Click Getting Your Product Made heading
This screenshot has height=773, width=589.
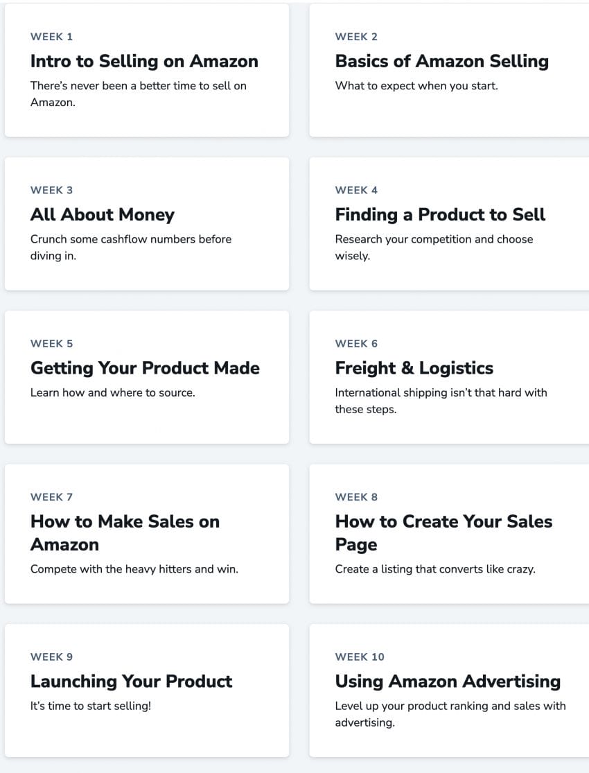tap(145, 367)
